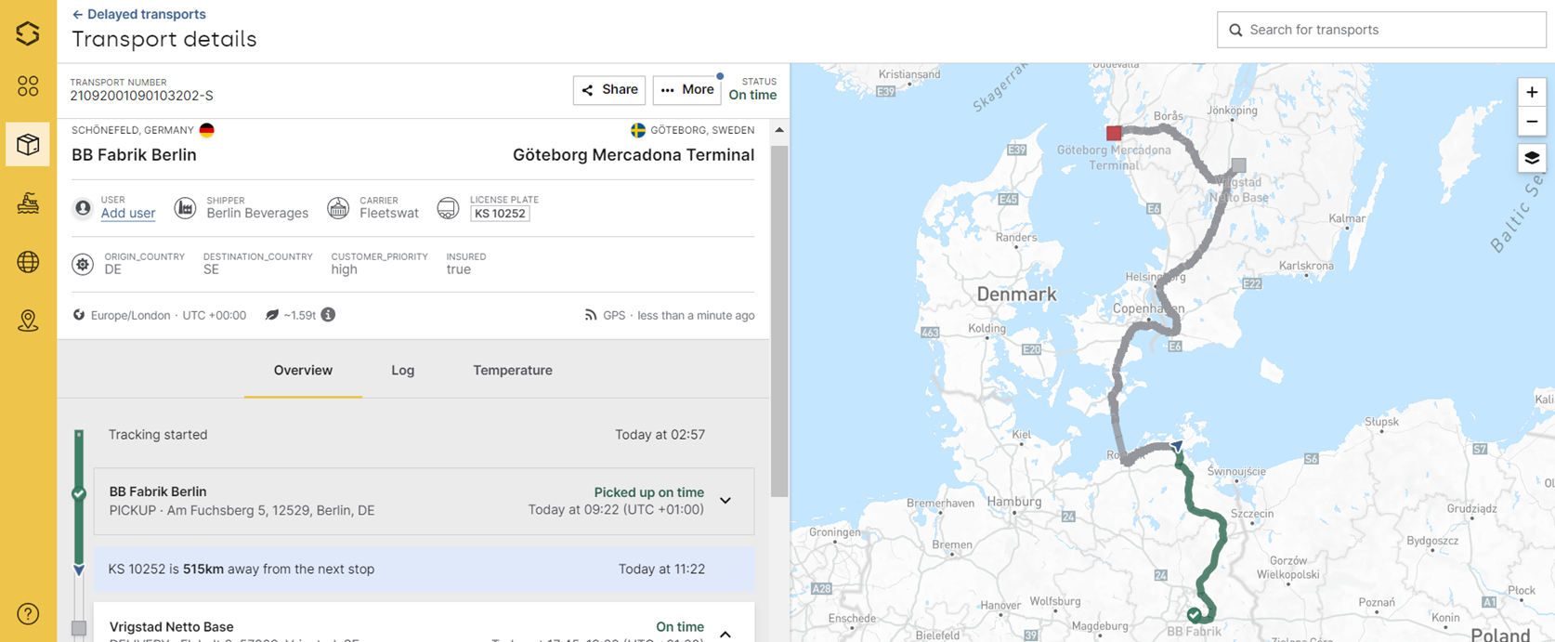Click the Fleetswat carrier name

pos(389,213)
